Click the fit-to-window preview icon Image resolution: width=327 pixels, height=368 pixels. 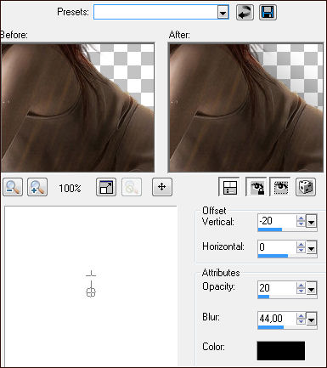click(106, 187)
